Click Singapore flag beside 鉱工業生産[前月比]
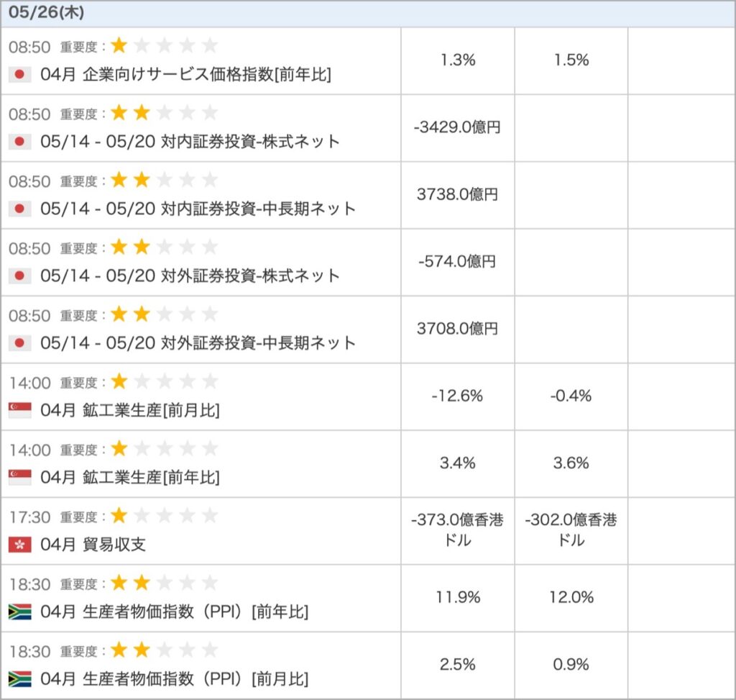The width and height of the screenshot is (736, 700). 19,410
